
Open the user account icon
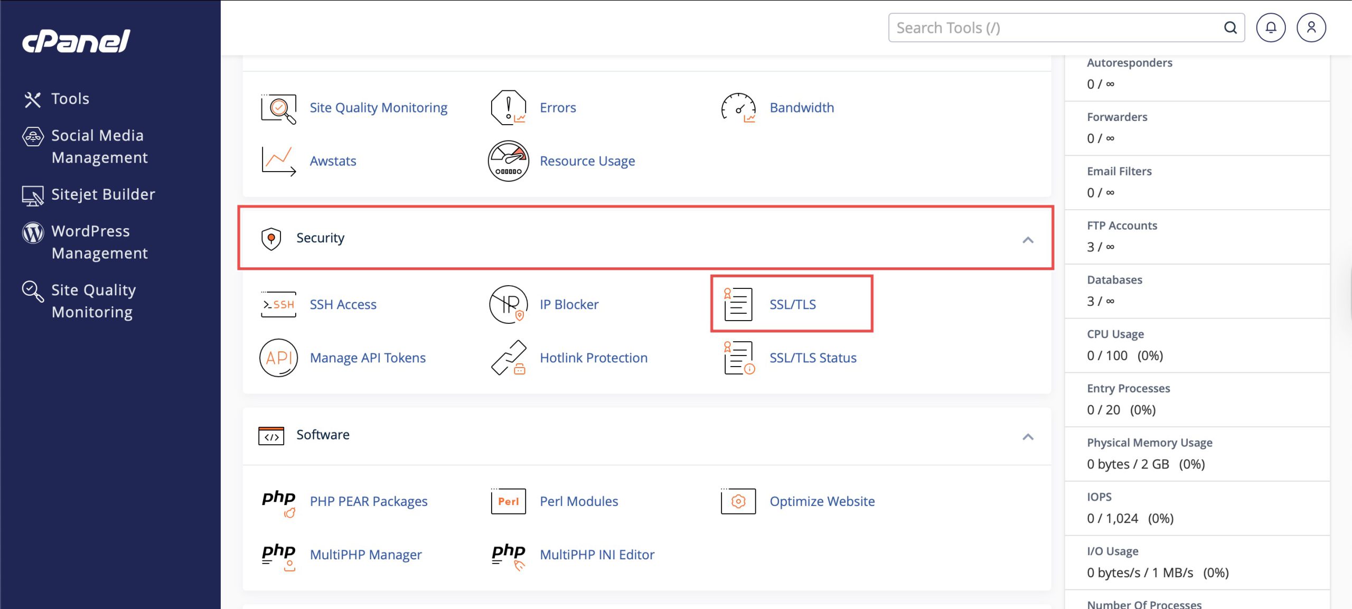click(1311, 27)
